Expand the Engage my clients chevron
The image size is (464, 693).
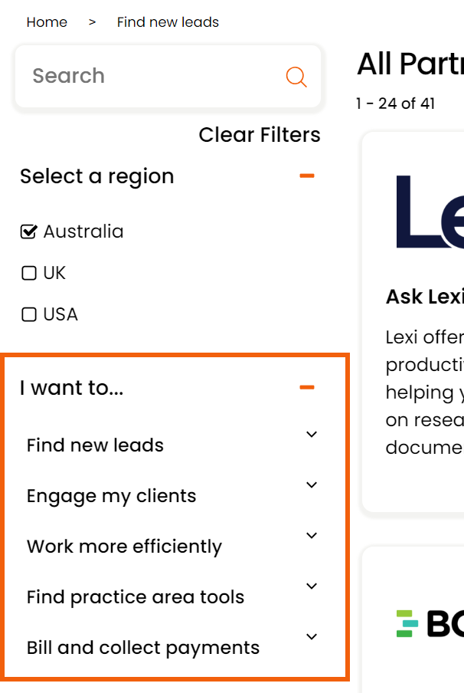click(312, 484)
